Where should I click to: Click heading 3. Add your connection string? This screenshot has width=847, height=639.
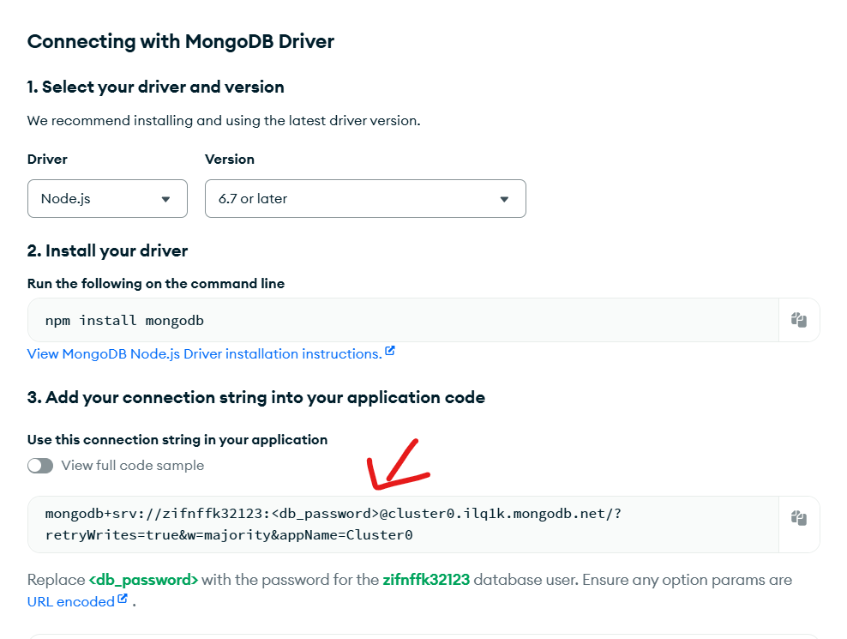tap(256, 397)
